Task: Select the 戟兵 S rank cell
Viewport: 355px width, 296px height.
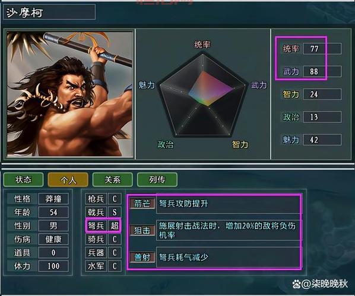Action: 115,213
